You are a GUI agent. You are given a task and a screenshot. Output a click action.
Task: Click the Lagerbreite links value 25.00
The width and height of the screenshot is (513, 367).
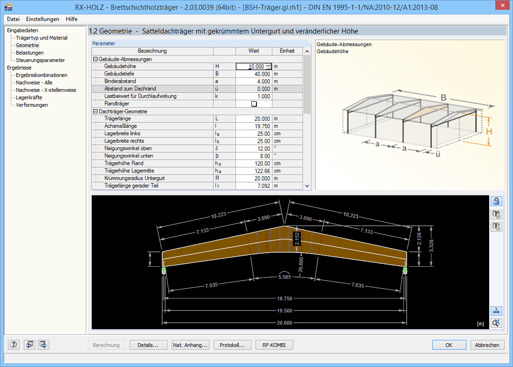[x=254, y=134]
